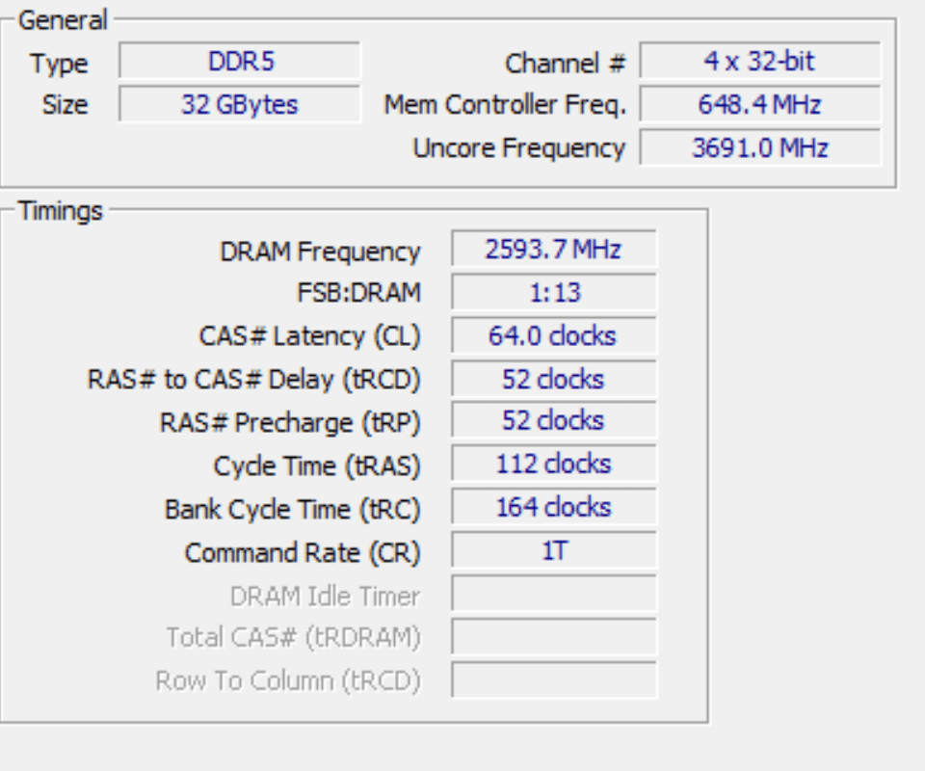This screenshot has height=771, width=925.
Task: Click the CAS# Latency (CL) label
Action: (309, 336)
